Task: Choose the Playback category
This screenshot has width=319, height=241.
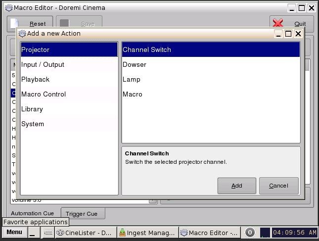Action: (69, 79)
